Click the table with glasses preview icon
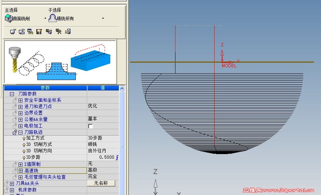The height and width of the screenshot is (195, 321). 30,32
